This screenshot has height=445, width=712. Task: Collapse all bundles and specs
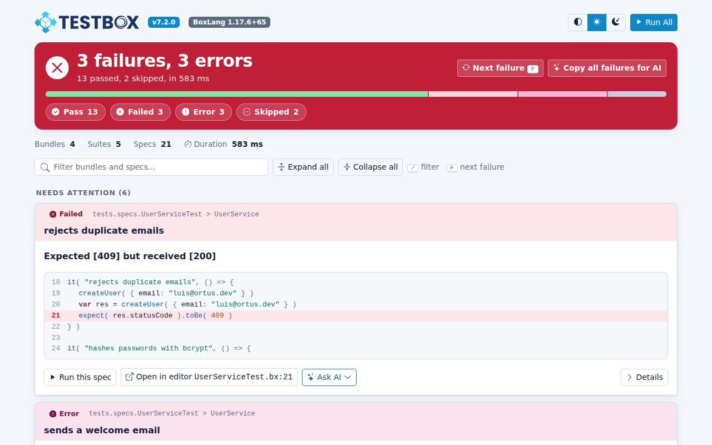coord(370,167)
